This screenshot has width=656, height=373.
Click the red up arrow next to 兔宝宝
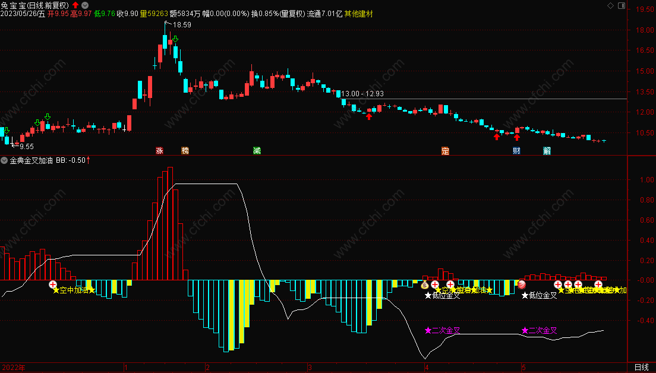[x=75, y=5]
